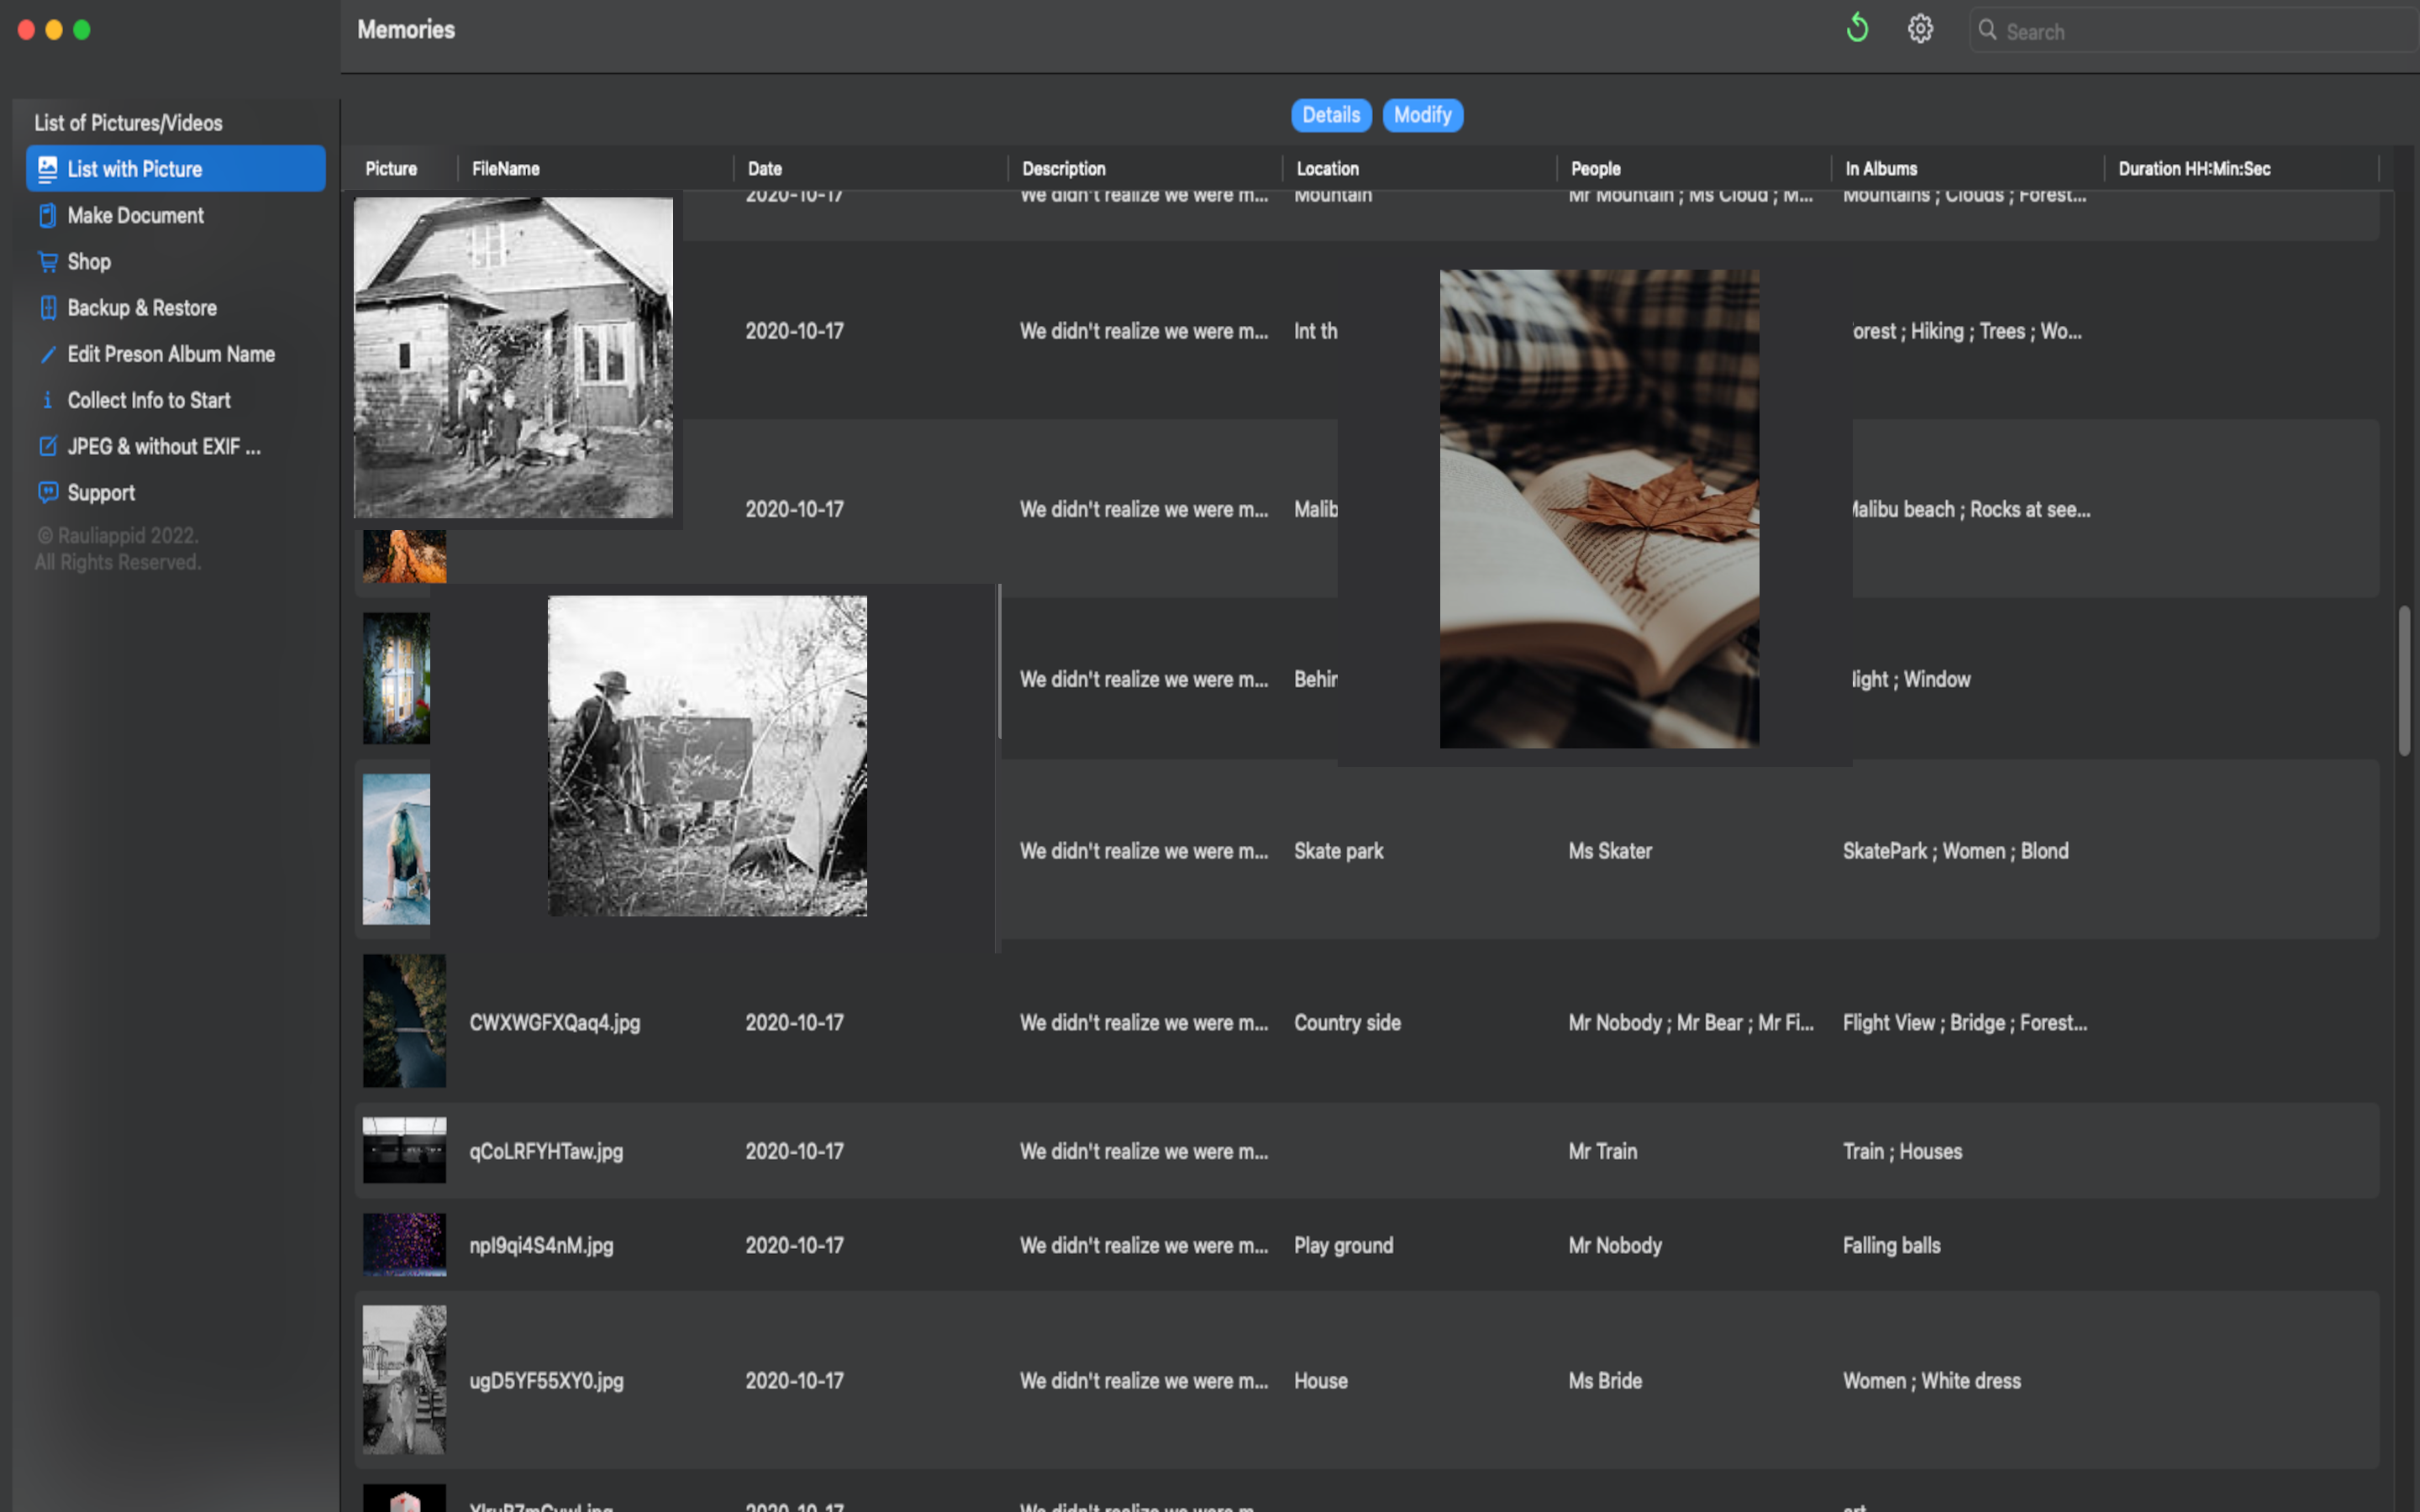Screen dimensions: 2420x1512
Task: Click the Make Document icon
Action: 47,215
